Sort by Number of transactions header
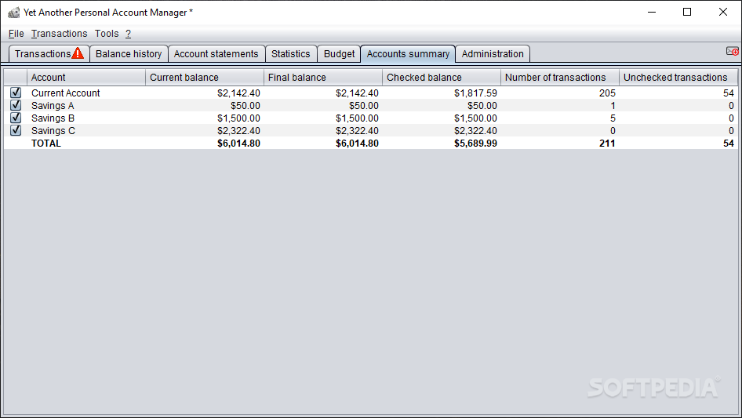The image size is (742, 418). pos(560,77)
